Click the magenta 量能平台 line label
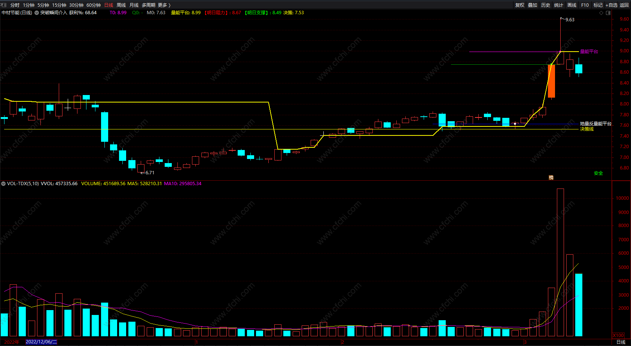This screenshot has width=631, height=346. 589,52
